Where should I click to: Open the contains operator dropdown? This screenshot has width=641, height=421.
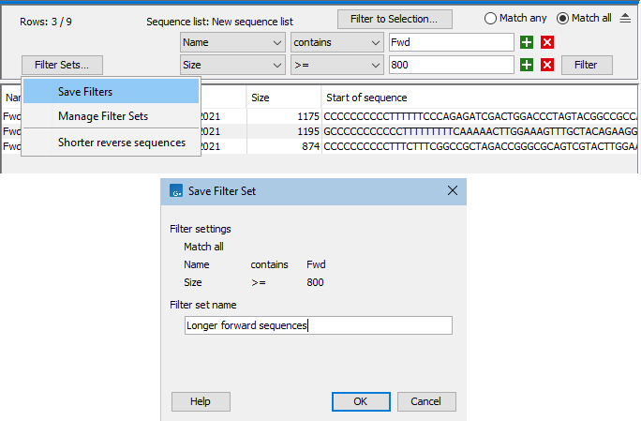[x=336, y=42]
